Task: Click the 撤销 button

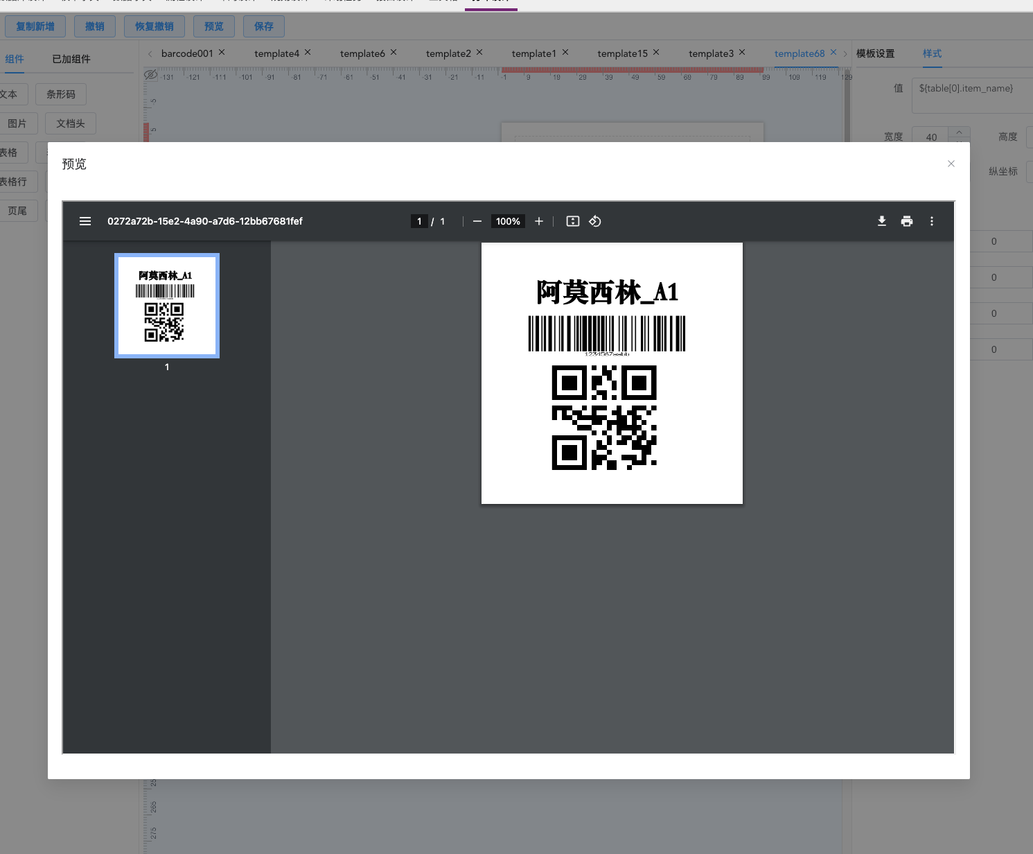Action: point(95,26)
